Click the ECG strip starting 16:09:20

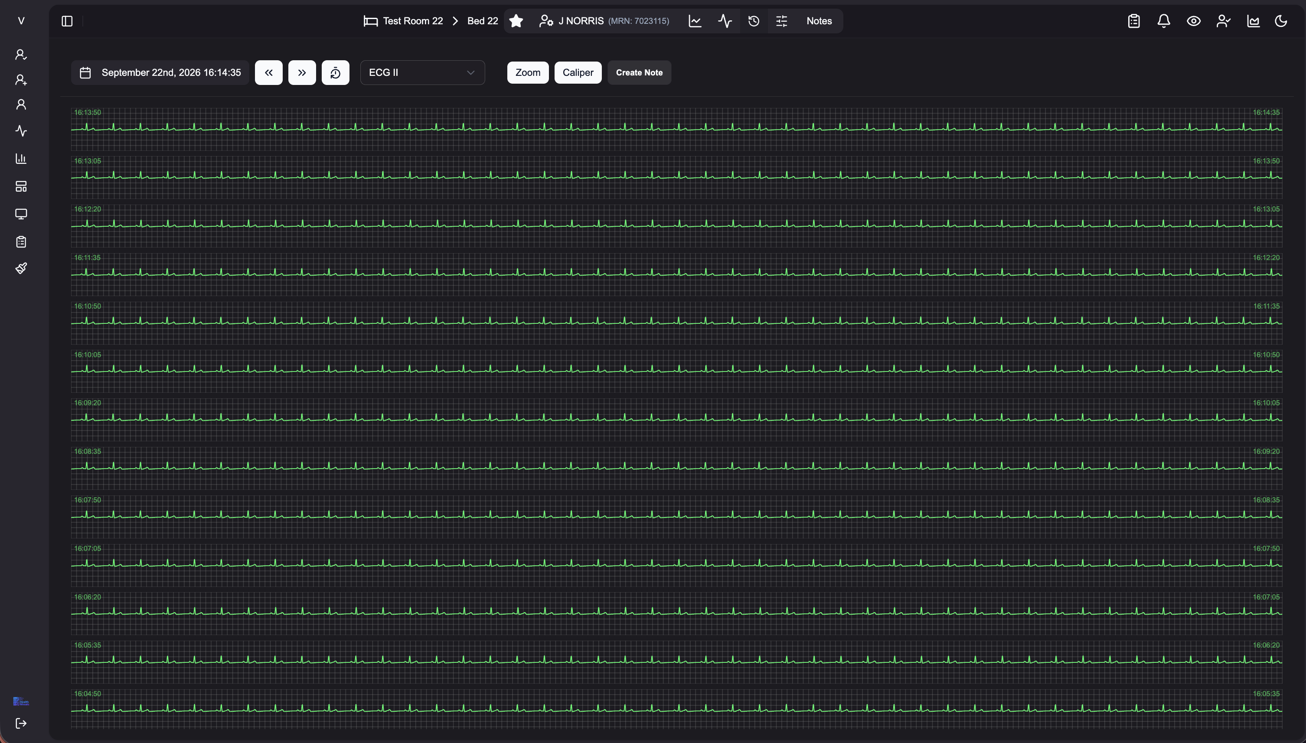pyautogui.click(x=676, y=420)
